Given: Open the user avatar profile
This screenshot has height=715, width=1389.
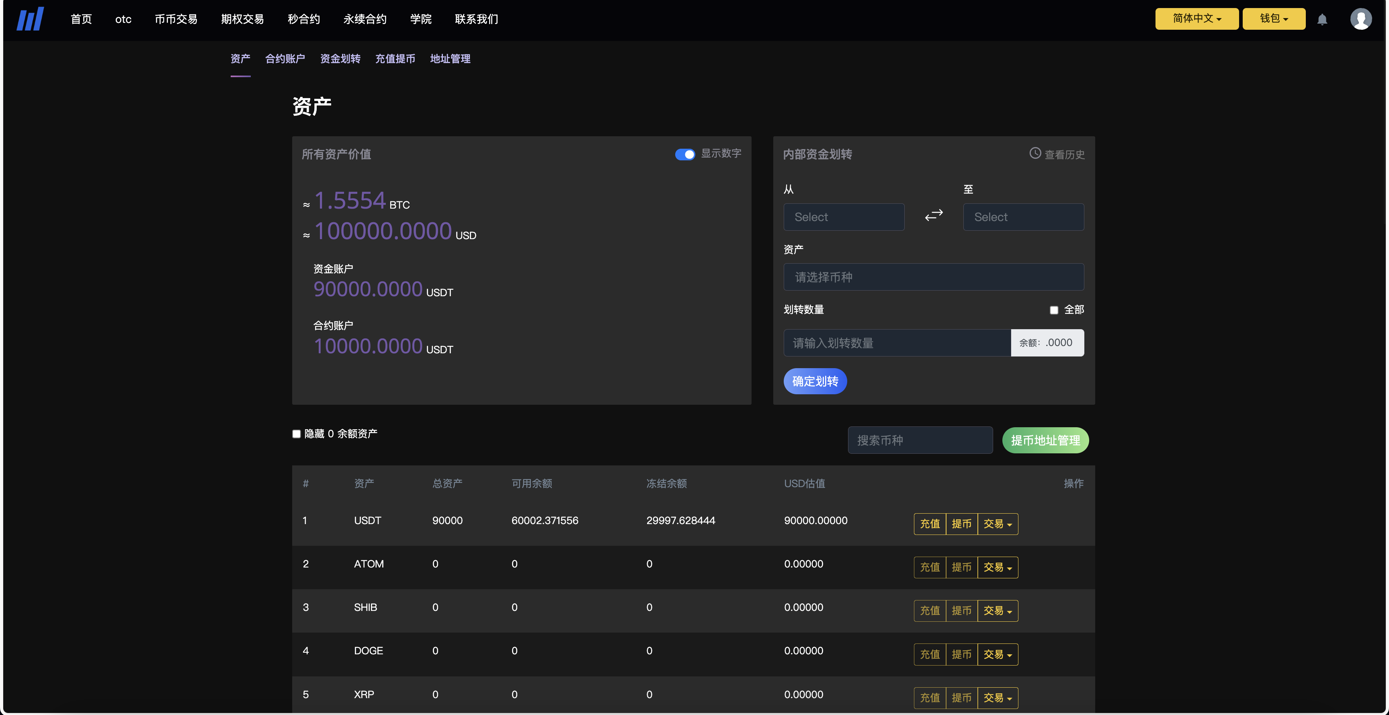Looking at the screenshot, I should click(1360, 19).
